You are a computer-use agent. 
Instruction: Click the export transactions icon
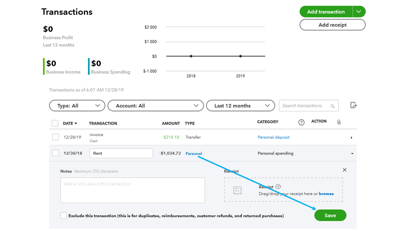[x=353, y=105]
